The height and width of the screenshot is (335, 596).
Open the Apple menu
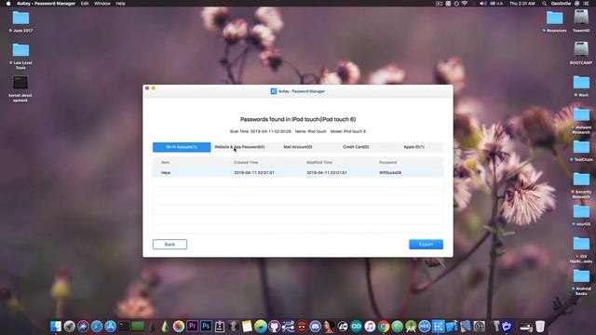point(8,4)
